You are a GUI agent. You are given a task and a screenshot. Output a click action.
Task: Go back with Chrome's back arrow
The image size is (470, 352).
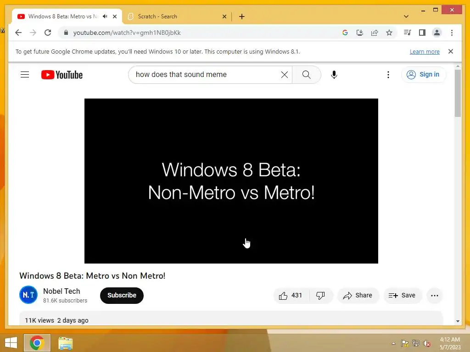tap(18, 33)
